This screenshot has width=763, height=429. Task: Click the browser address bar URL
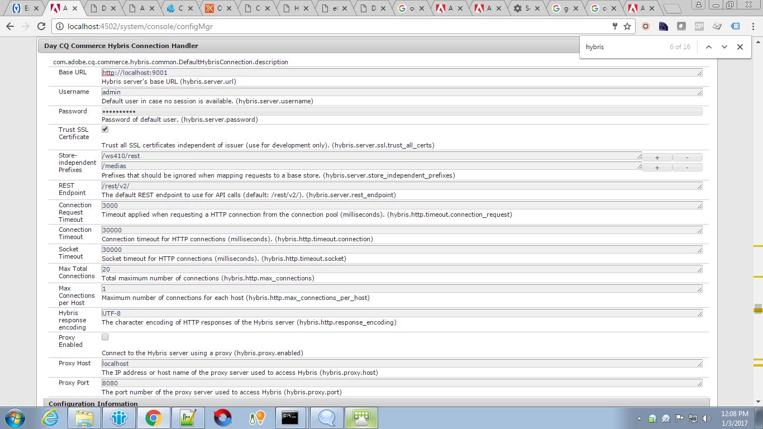140,26
